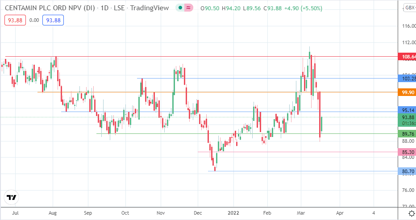Click the green 93.88 current price label

(407, 120)
